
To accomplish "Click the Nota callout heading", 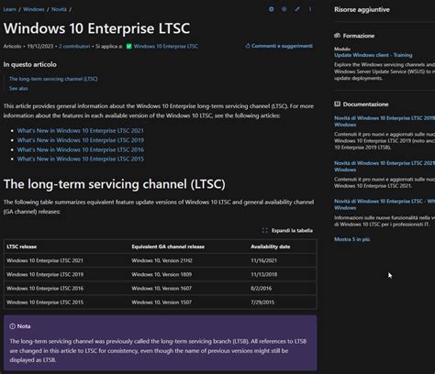I will coord(24,326).
